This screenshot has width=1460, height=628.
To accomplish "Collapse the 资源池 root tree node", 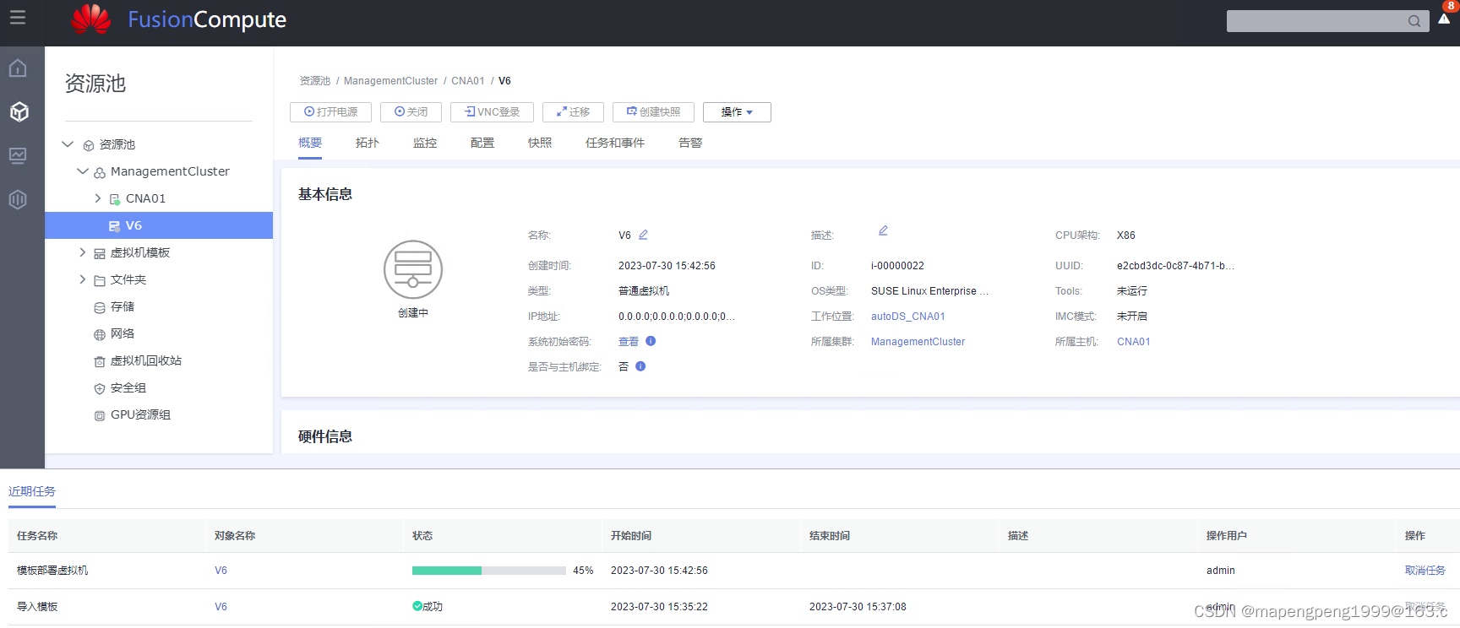I will (x=68, y=144).
